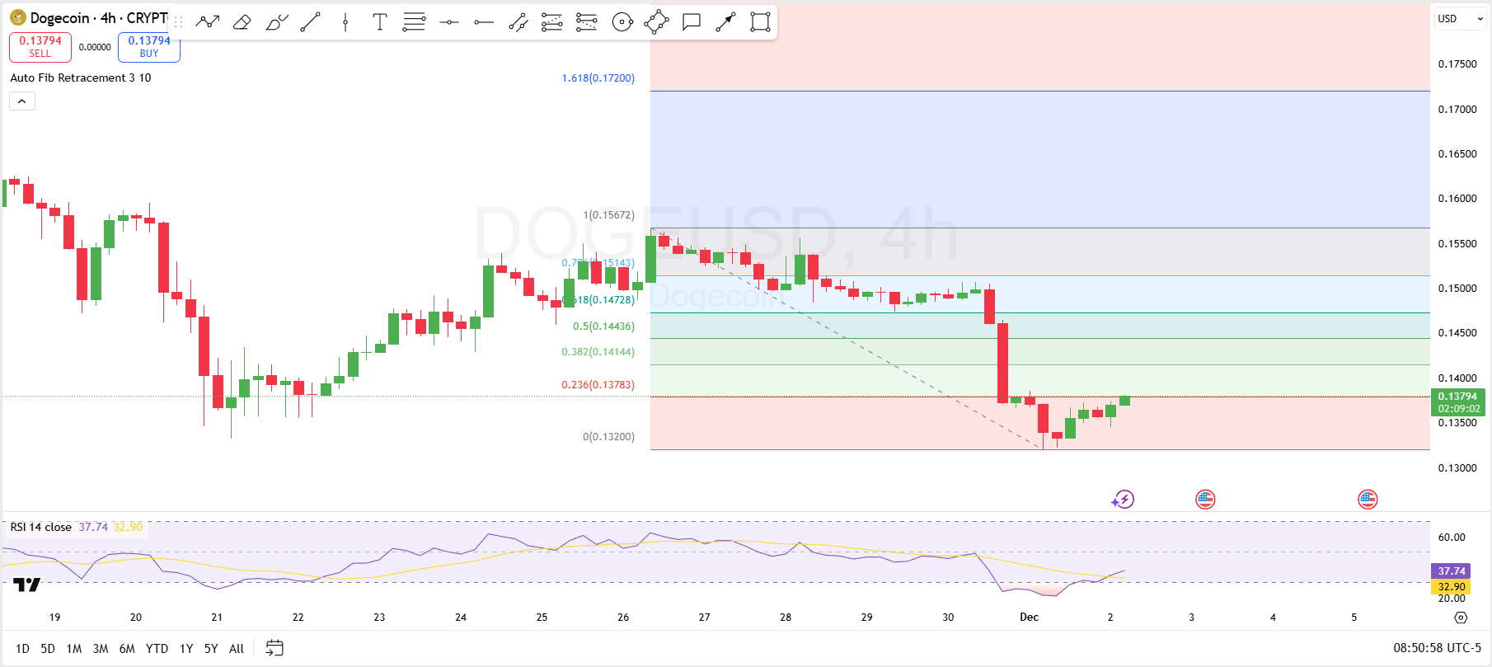Select the Rectangle shape tool
Viewport: 1492px width, 667px height.
pos(760,22)
